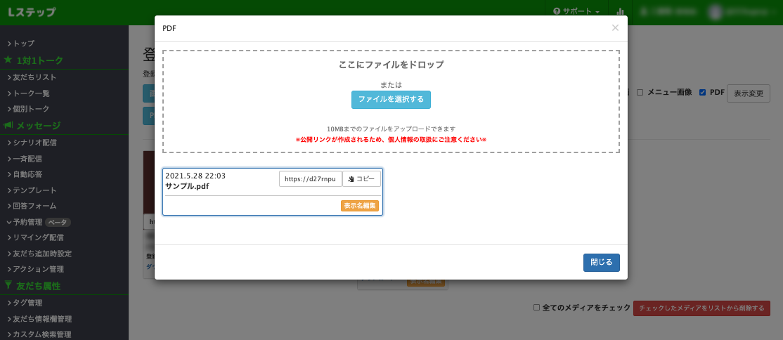Click the サンプル.pdf file name

click(x=187, y=186)
